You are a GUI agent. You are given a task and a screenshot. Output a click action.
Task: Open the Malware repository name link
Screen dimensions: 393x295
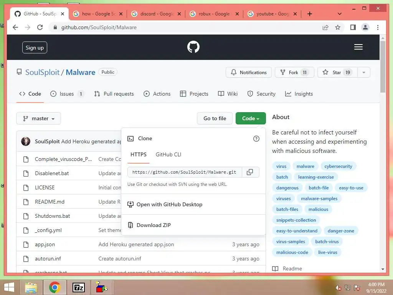pos(81,72)
